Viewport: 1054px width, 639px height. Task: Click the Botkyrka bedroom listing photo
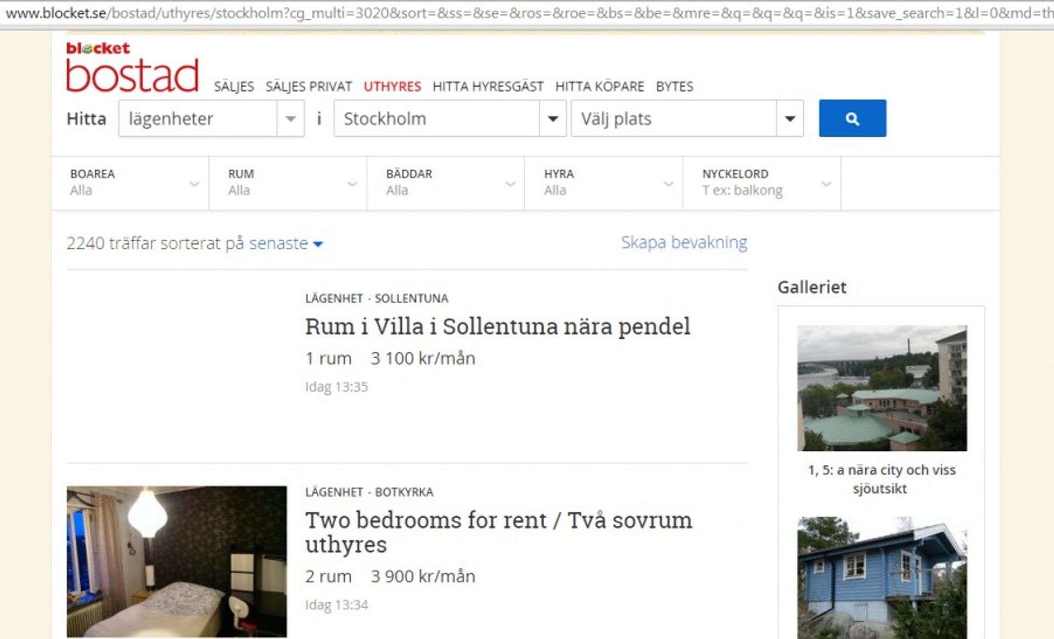click(x=177, y=561)
